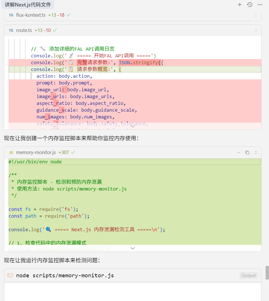
Task: Click 'num_images: body.num_images,' line
Action: click(x=76, y=117)
